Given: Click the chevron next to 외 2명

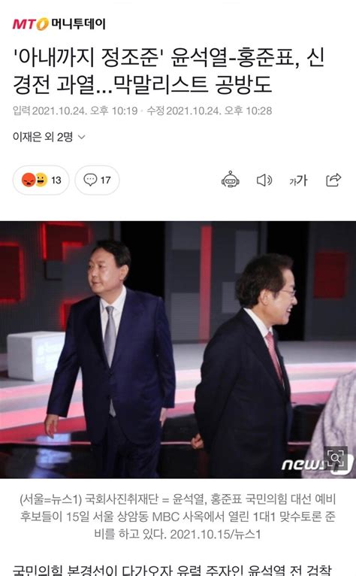Looking at the screenshot, I should pyautogui.click(x=82, y=138).
